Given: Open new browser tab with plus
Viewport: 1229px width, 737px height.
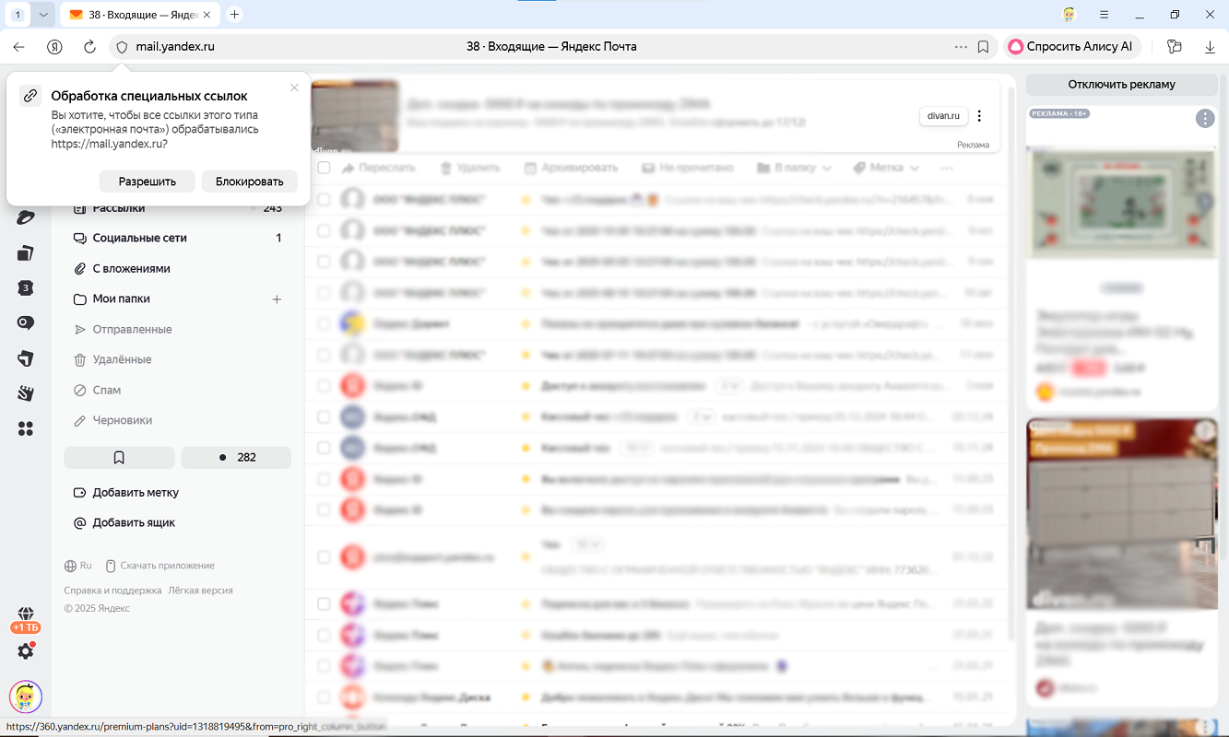Looking at the screenshot, I should 234,15.
